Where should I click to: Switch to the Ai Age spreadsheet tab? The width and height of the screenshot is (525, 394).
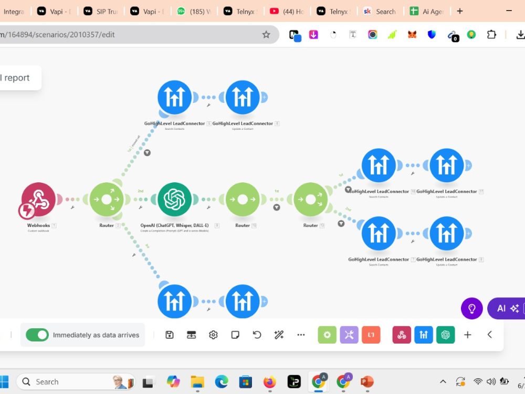tap(427, 12)
